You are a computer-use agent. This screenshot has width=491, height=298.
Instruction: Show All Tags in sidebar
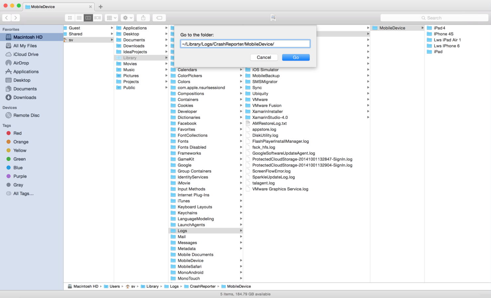pyautogui.click(x=23, y=194)
